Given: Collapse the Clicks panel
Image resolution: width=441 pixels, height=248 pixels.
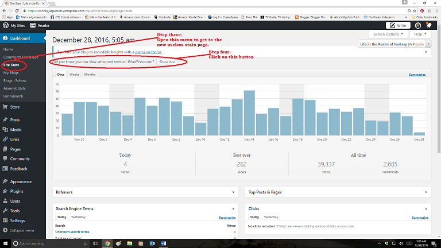Looking at the screenshot, I should coord(427,208).
